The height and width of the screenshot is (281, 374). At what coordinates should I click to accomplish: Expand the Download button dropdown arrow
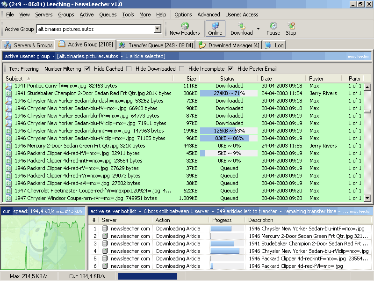tap(258, 29)
